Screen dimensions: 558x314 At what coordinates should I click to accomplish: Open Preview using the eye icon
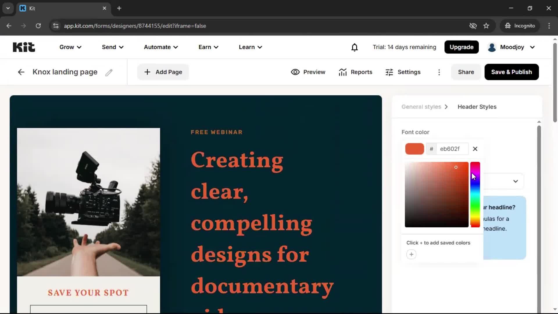tap(296, 72)
